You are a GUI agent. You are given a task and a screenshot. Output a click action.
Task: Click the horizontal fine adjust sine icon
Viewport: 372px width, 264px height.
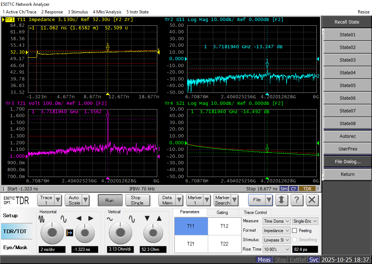64,219
